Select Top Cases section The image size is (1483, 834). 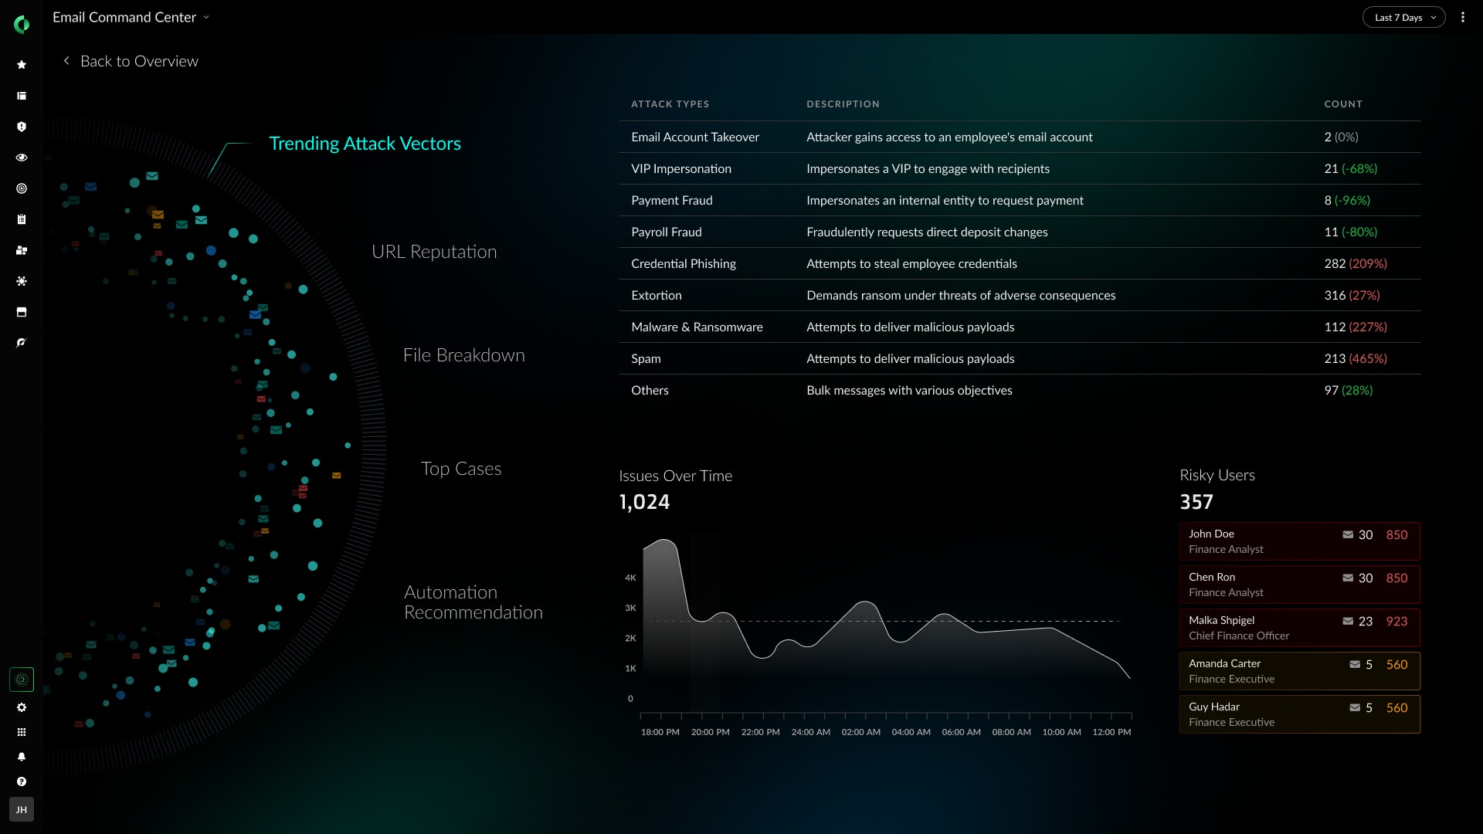click(x=461, y=468)
